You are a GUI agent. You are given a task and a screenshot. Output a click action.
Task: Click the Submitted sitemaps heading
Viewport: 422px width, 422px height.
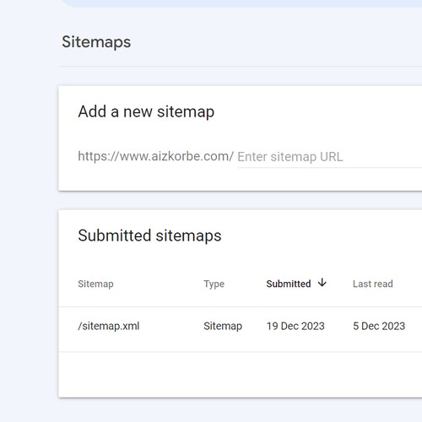pyautogui.click(x=149, y=235)
